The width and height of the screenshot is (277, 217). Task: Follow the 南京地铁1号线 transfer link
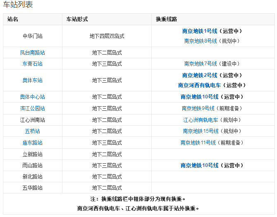click(x=200, y=31)
